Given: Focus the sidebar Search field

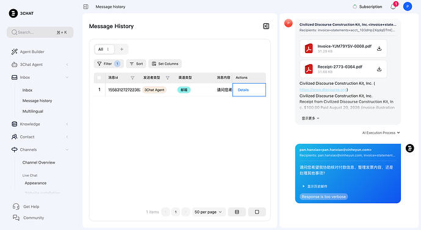Looking at the screenshot, I should 40,32.
